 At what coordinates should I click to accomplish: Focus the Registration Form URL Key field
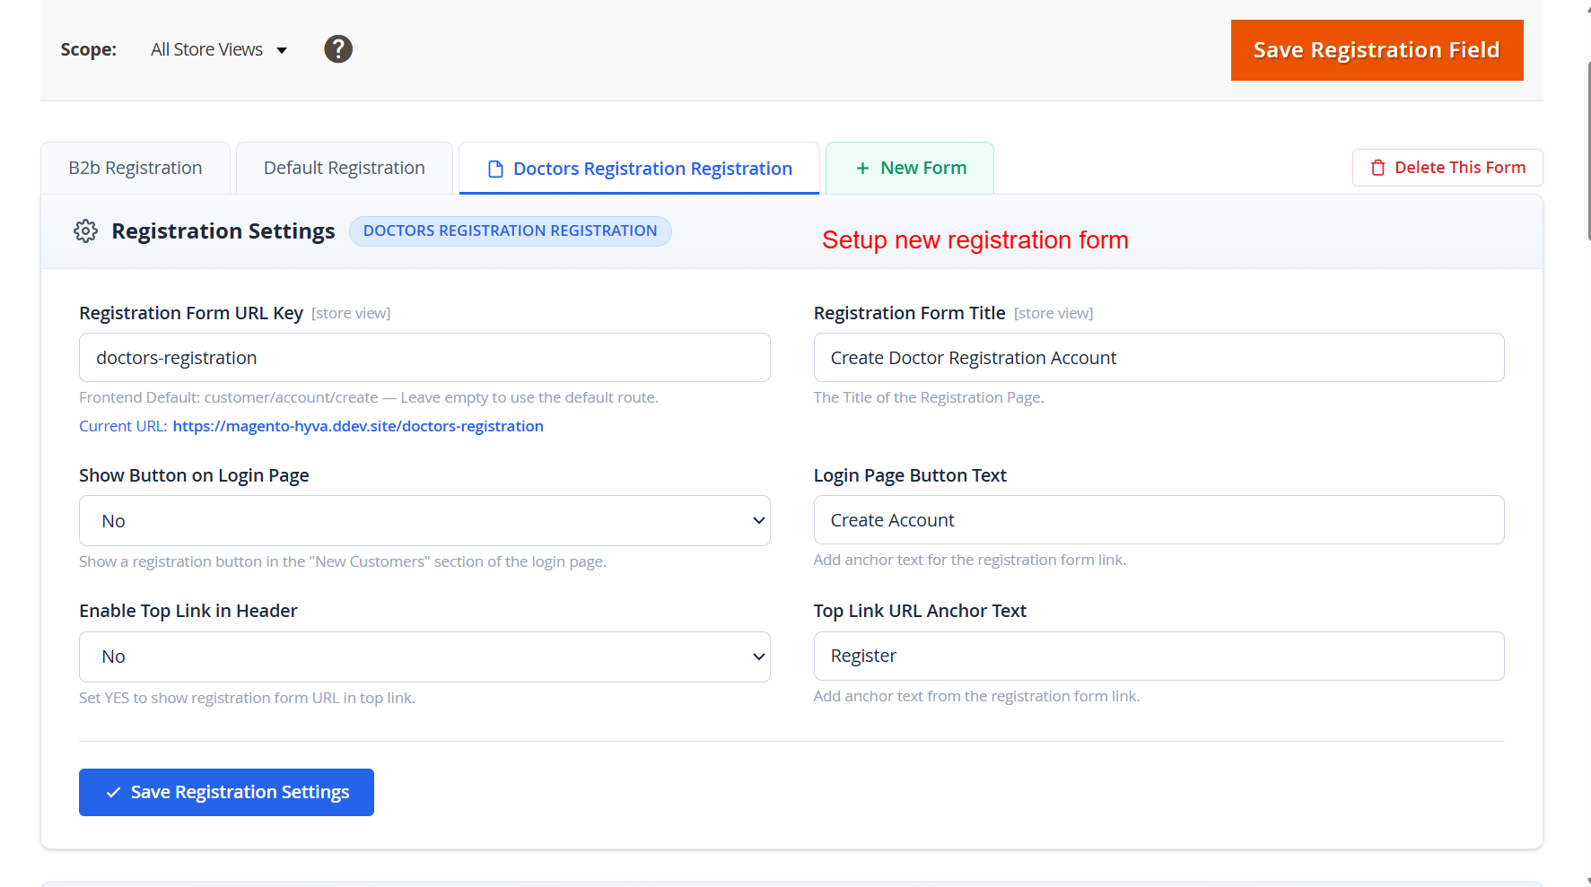pyautogui.click(x=424, y=358)
